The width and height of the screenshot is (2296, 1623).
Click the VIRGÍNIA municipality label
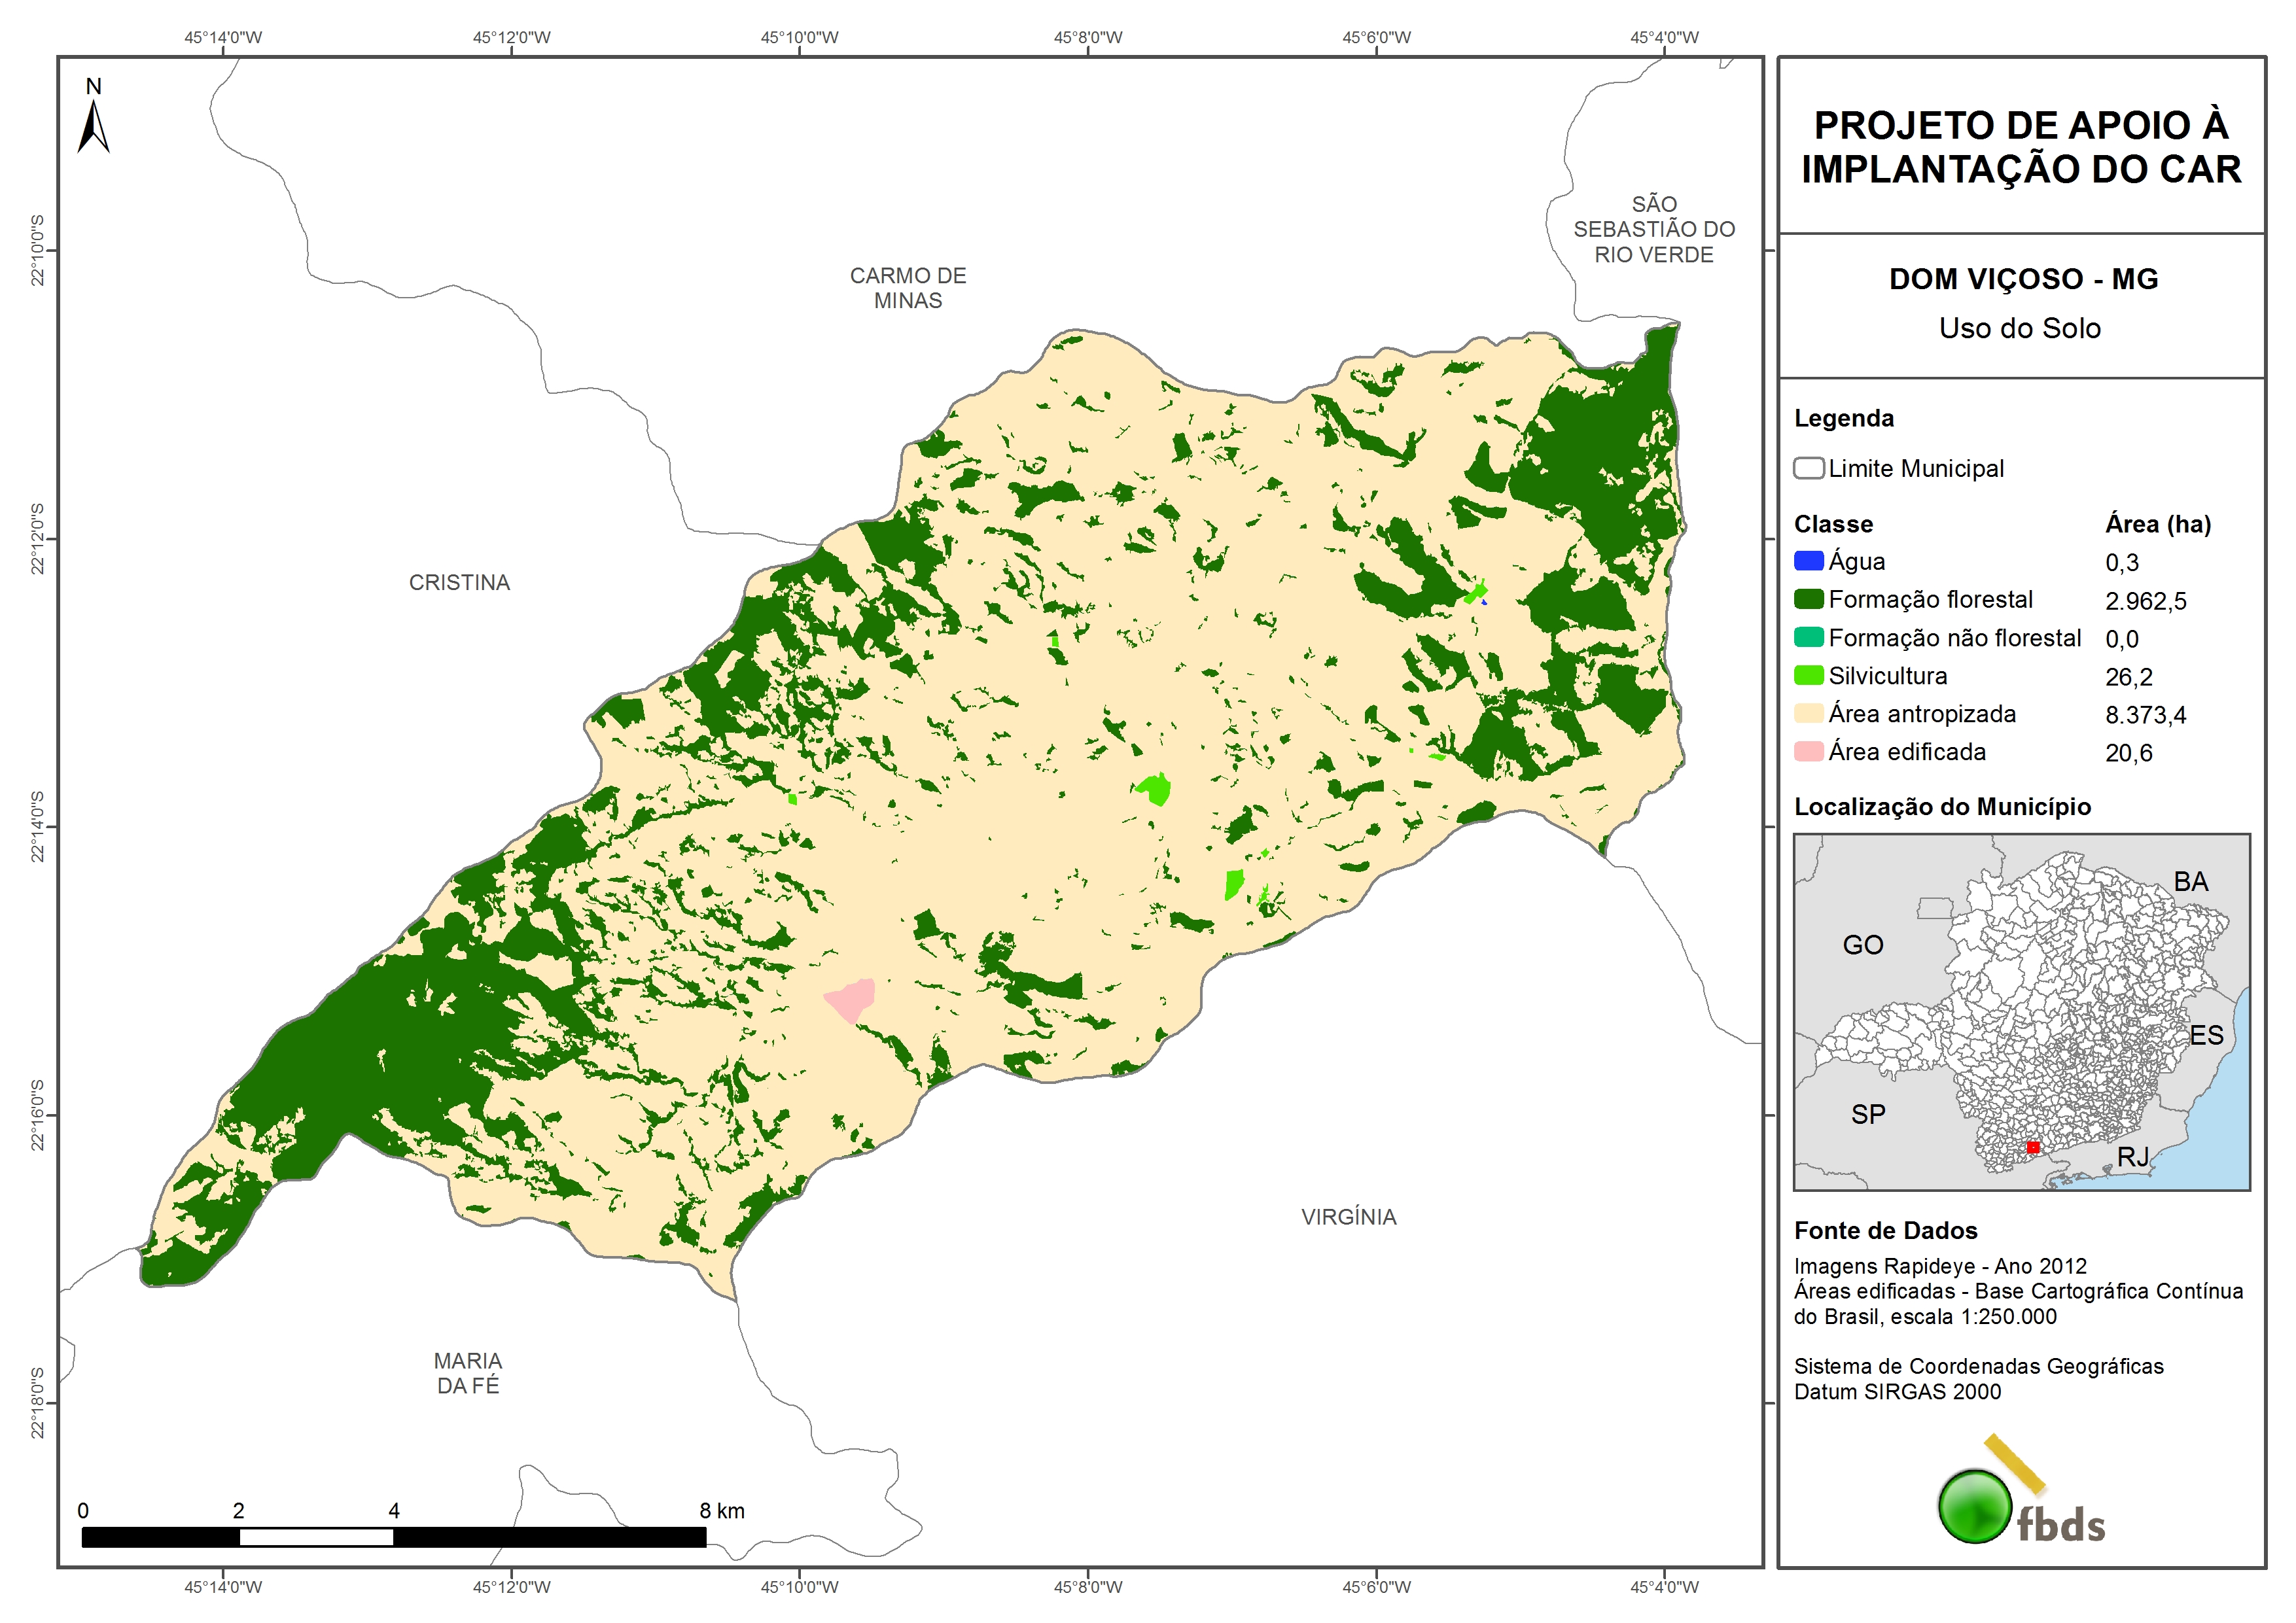point(1348,1217)
